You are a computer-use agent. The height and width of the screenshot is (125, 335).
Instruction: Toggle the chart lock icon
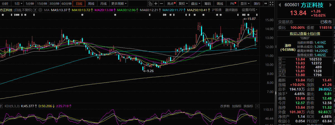(150, 4)
